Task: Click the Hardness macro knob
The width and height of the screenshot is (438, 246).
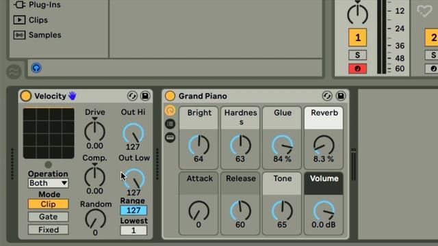Action: pos(240,145)
